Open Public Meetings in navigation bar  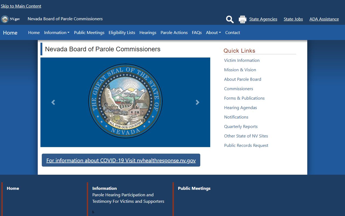coord(89,32)
